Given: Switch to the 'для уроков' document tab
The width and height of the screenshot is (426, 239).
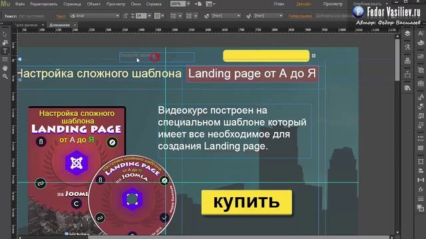Looking at the screenshot, I should (x=27, y=25).
